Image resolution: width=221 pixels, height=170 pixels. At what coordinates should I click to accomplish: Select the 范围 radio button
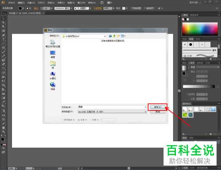pyautogui.click(x=91, y=120)
